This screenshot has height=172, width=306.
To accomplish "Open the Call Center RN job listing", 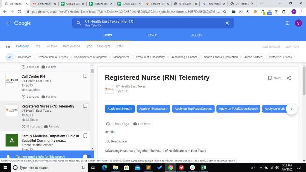I will click(45, 86).
